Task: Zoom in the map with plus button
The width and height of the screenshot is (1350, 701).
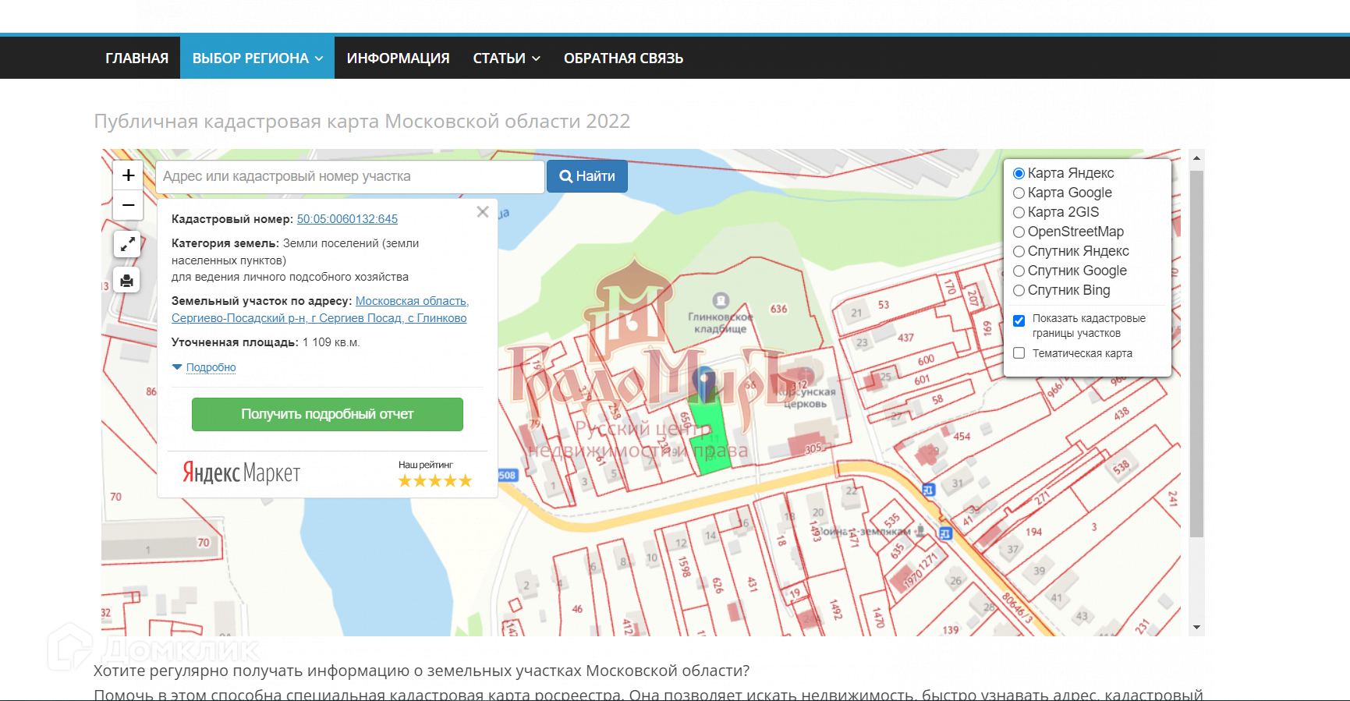Action: tap(129, 175)
